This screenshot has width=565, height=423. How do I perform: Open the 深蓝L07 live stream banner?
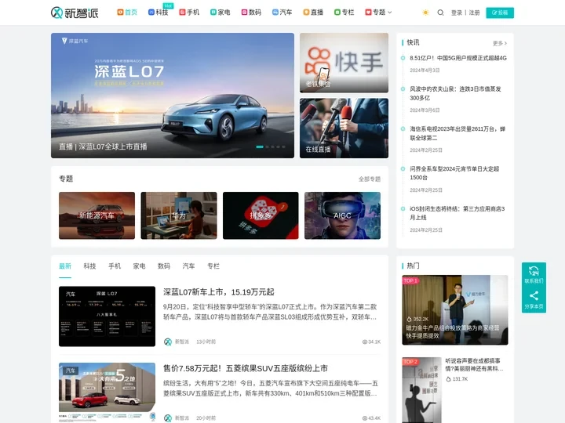tap(172, 96)
